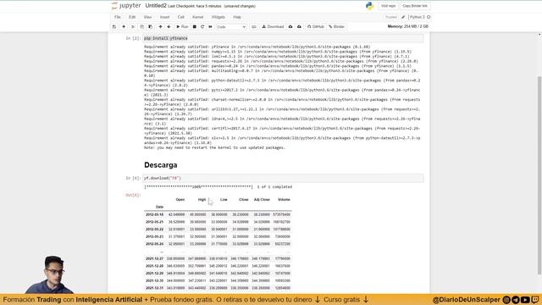Click the Download toolbar button
This screenshot has width=542, height=305.
273,26
